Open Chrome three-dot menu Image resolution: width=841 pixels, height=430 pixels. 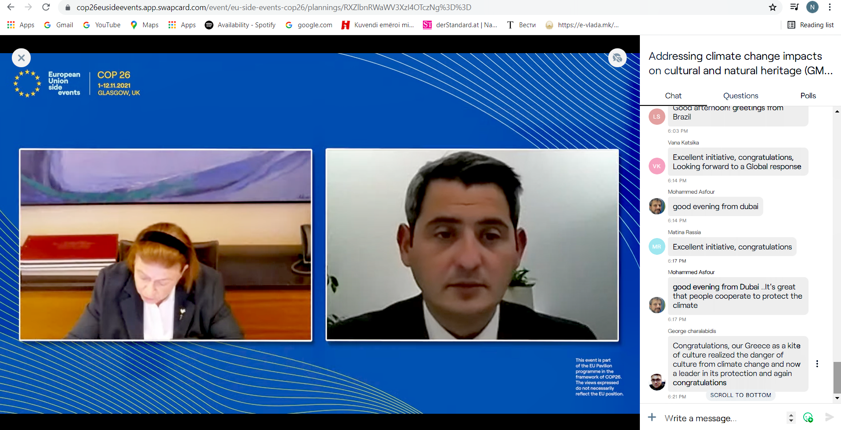pos(830,7)
